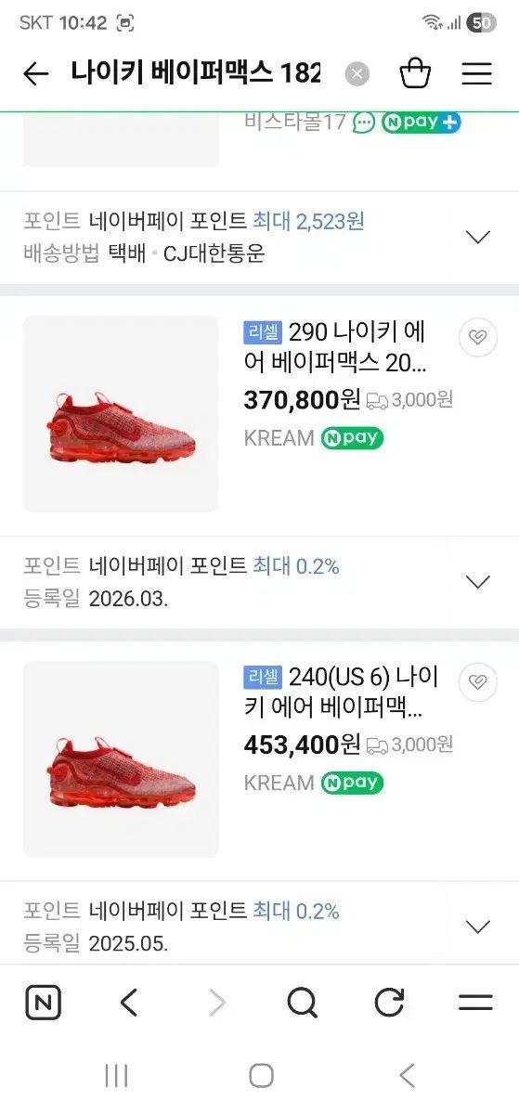519x1114 pixels.
Task: Go back using bottom browser back arrow
Action: tap(129, 1003)
